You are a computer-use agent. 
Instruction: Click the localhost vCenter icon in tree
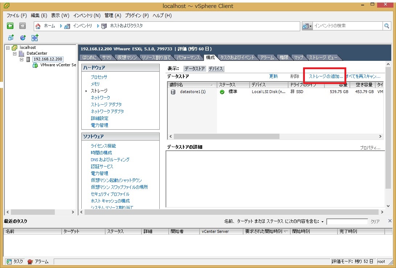15,47
